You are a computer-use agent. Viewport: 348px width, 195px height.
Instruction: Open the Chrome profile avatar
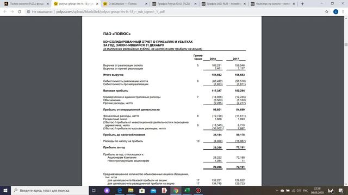pos(335,12)
